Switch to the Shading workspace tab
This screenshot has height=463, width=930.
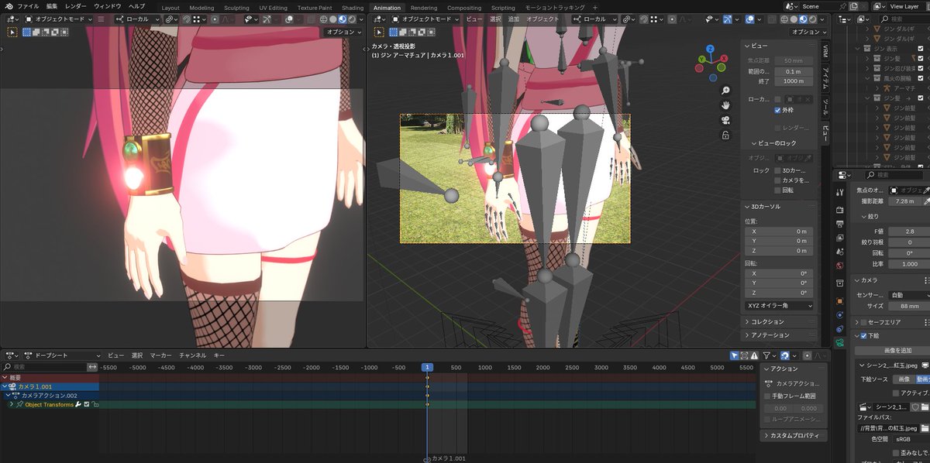(353, 8)
